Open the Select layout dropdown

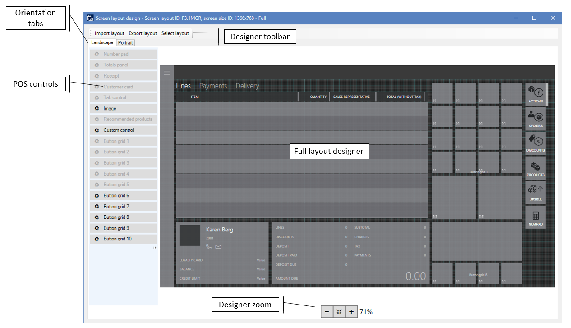pos(175,33)
